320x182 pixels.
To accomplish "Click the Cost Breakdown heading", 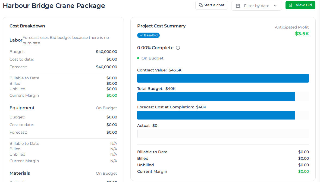I will click(x=27, y=26).
